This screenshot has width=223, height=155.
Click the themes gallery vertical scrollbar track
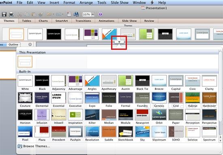pos(221,93)
